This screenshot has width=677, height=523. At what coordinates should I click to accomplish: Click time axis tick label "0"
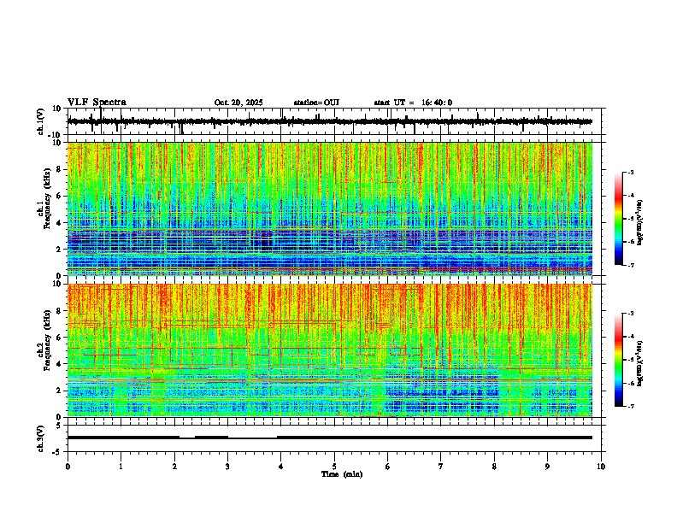click(68, 467)
